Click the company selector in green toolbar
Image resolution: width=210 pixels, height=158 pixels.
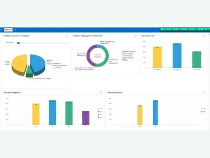[166, 29]
